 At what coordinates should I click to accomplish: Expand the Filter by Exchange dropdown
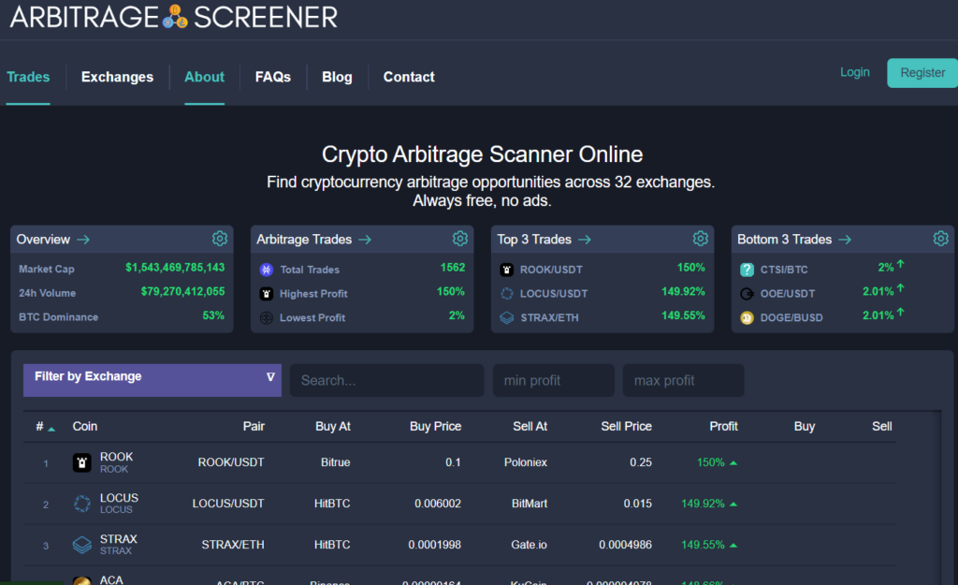point(152,380)
